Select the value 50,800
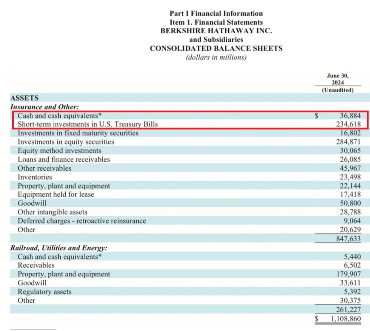The width and height of the screenshot is (370, 331). click(x=350, y=203)
